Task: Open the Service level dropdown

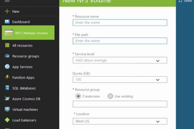Action: [x=120, y=60]
